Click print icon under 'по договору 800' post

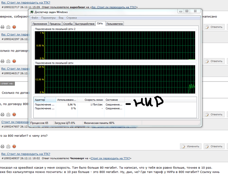pos(3,114)
